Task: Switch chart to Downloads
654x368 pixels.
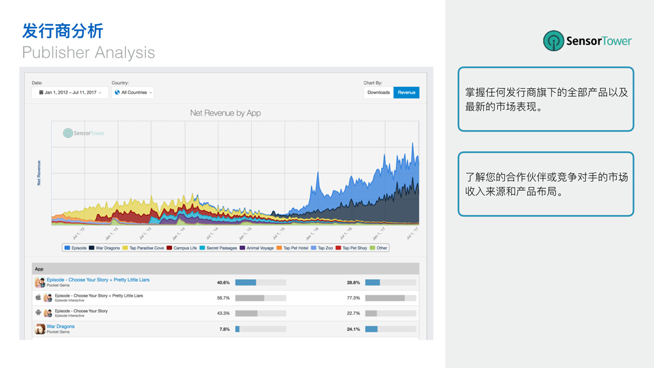Action: (378, 93)
